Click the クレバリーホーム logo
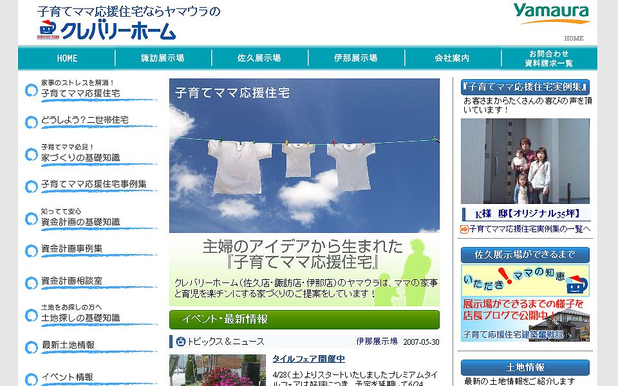This screenshot has width=618, height=386. coord(106,30)
